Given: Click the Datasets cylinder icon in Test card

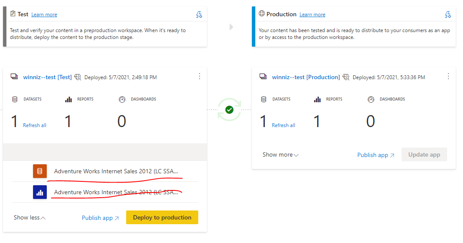Looking at the screenshot, I should click(x=15, y=99).
